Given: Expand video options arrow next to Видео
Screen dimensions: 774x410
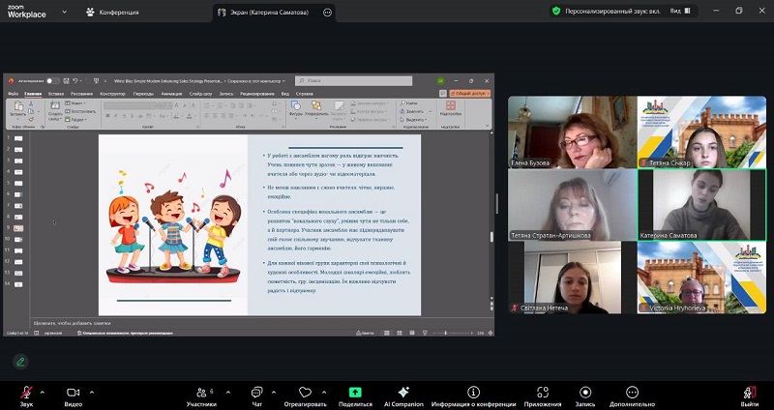Looking at the screenshot, I should [x=92, y=392].
